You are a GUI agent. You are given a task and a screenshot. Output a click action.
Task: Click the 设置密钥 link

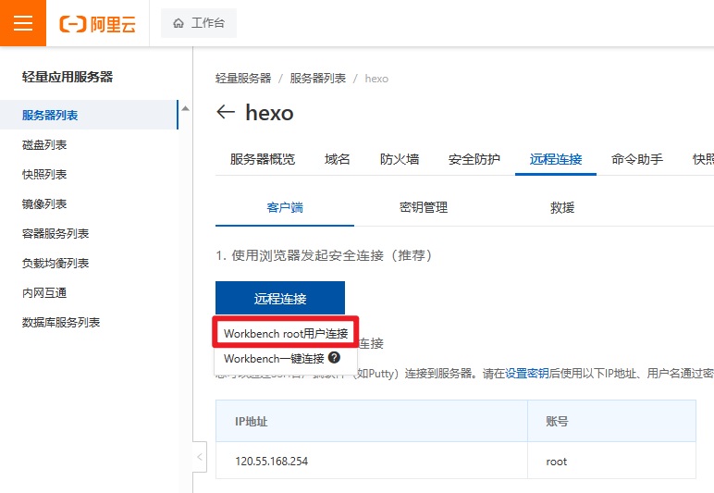[x=527, y=374]
